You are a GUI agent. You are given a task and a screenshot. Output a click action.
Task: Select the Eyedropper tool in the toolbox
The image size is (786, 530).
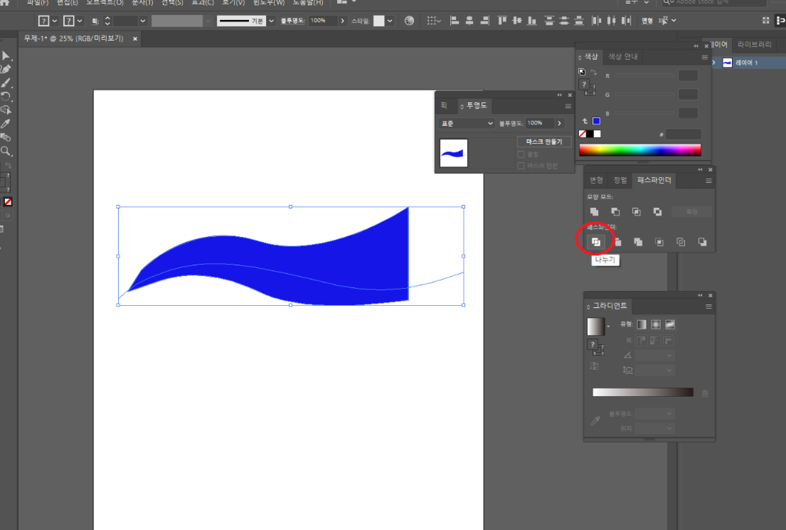pos(6,123)
